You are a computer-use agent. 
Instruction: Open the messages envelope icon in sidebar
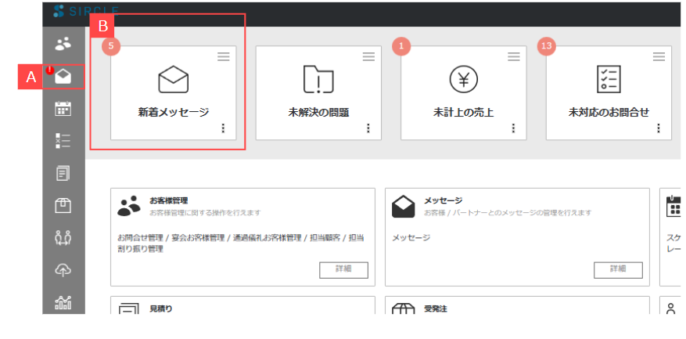tap(63, 77)
